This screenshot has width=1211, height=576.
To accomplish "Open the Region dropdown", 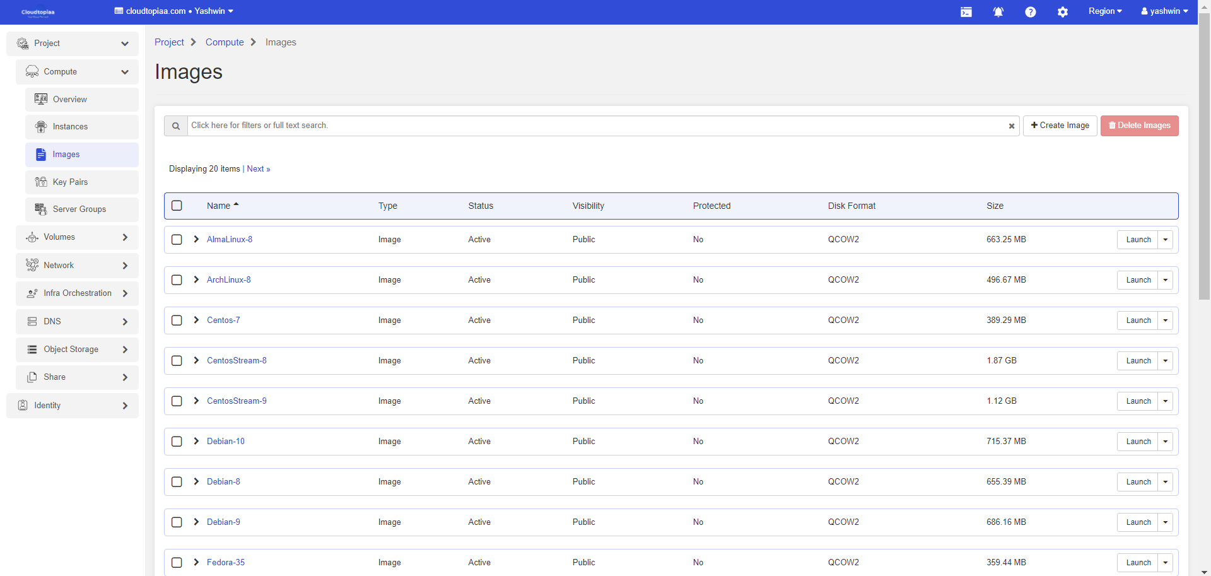I will point(1104,11).
